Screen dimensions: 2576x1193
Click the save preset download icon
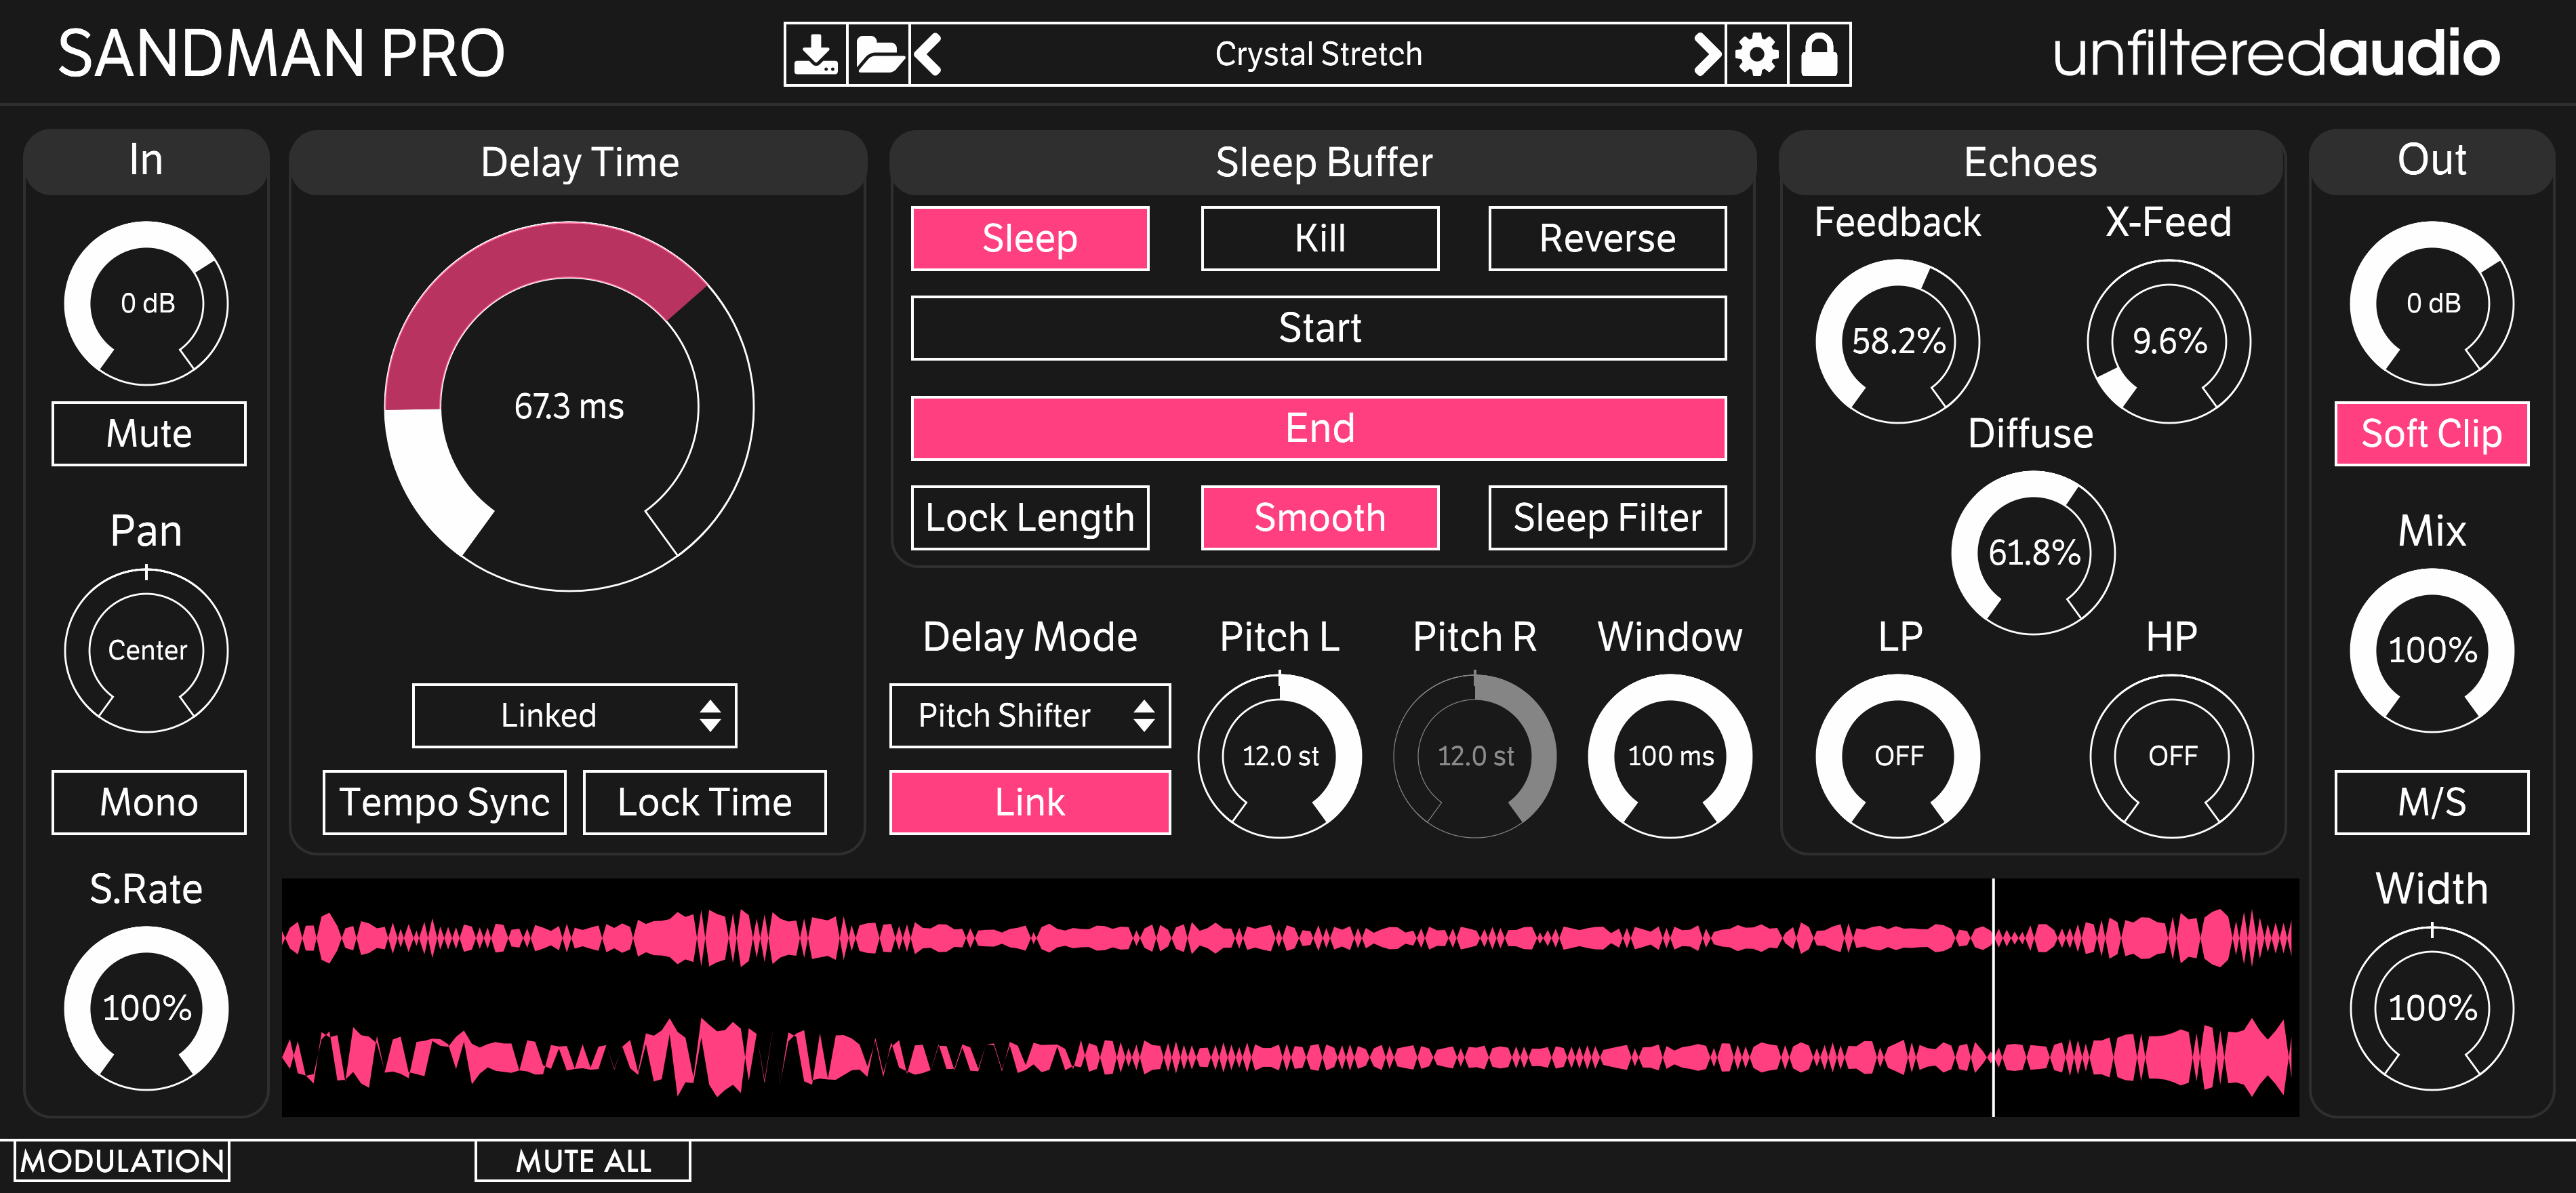816,54
